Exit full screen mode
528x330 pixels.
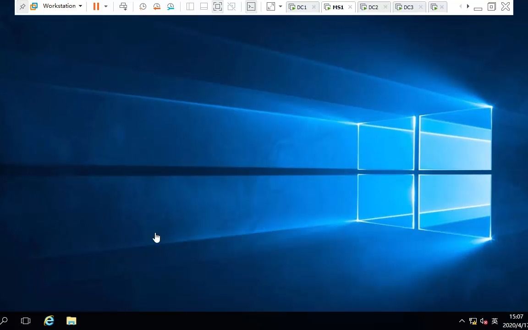click(218, 6)
